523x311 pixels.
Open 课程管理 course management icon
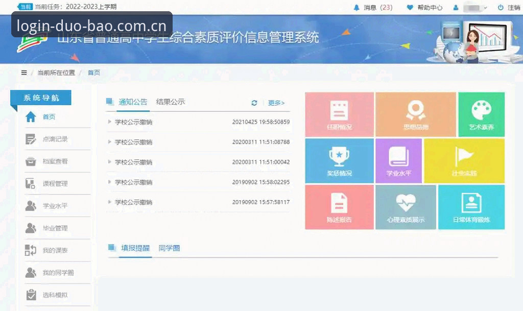click(x=31, y=184)
